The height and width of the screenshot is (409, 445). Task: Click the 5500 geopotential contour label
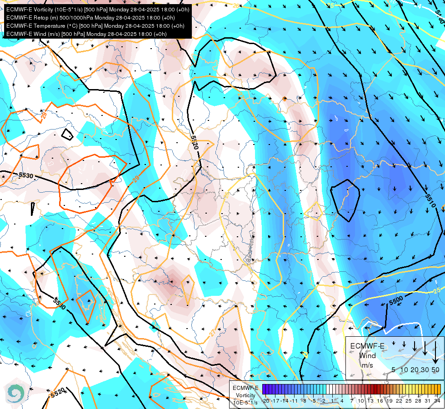coord(396,300)
